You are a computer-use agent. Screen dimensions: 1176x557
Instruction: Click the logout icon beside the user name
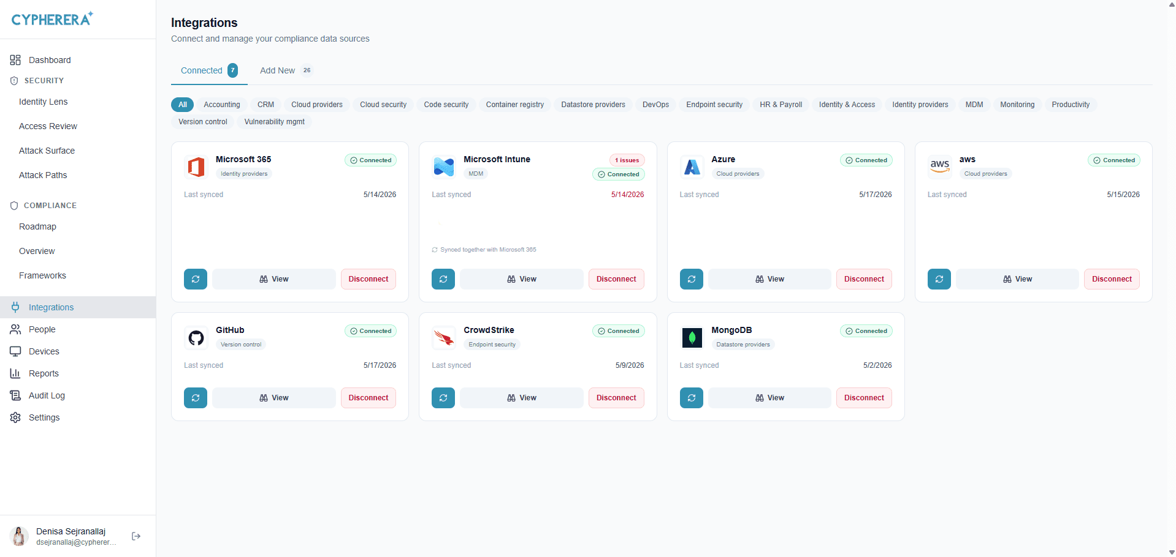pos(136,536)
